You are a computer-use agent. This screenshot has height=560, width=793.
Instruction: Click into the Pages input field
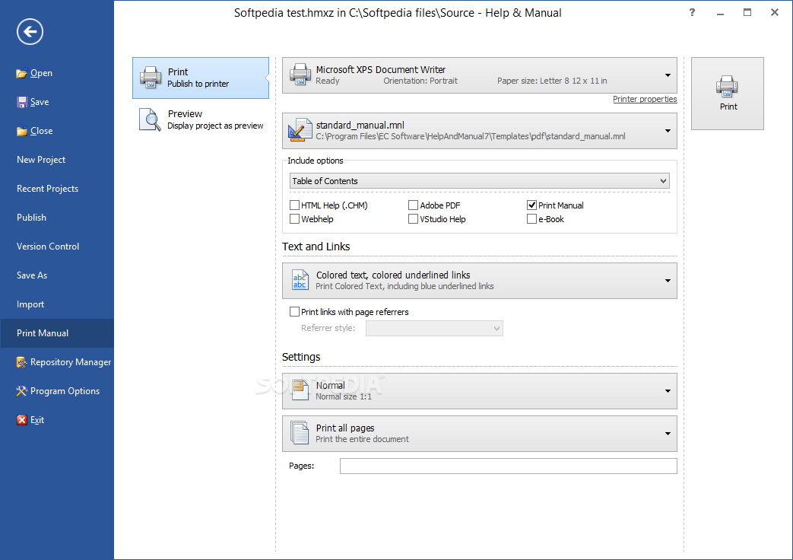509,466
